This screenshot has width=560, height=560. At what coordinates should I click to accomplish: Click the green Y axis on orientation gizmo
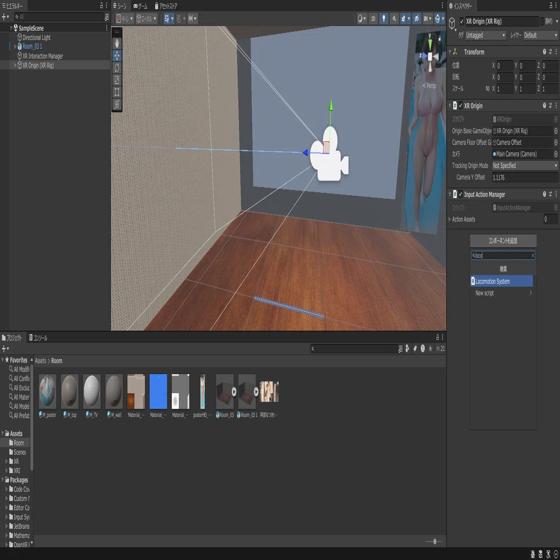(x=430, y=43)
